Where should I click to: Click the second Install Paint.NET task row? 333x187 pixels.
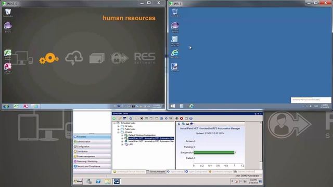coord(151,141)
